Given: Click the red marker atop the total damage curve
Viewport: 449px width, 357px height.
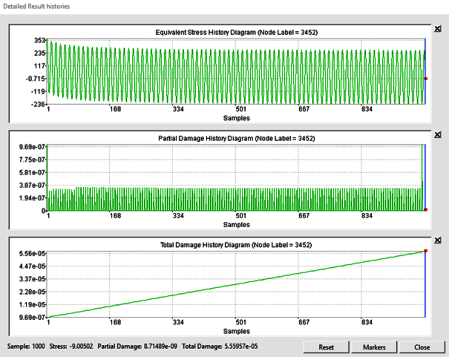Looking at the screenshot, I should pyautogui.click(x=425, y=251).
